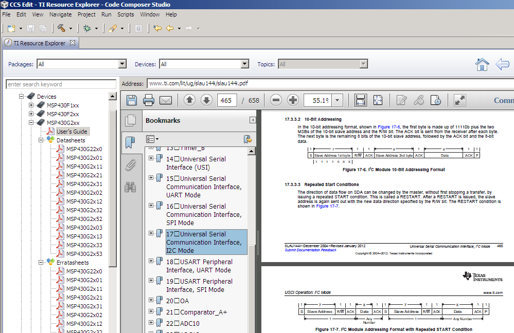
Task: Collapse the Erratasheets tree node
Action: pos(41,262)
